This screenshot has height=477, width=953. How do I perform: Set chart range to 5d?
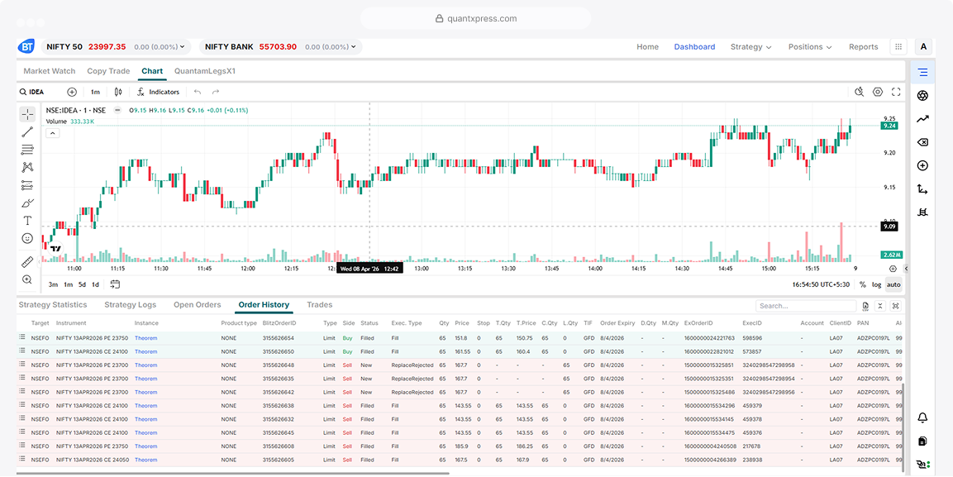click(x=82, y=284)
